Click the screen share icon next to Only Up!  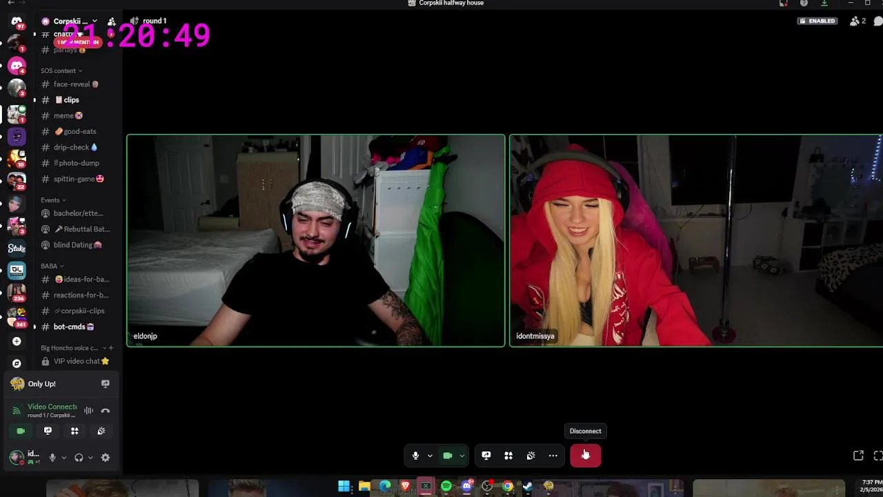pos(106,384)
